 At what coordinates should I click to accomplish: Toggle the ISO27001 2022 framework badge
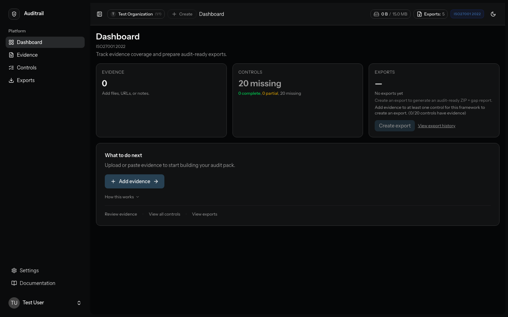pyautogui.click(x=467, y=14)
